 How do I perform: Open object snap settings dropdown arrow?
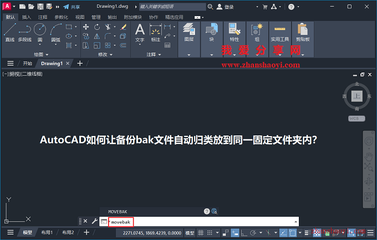[x=300, y=233]
